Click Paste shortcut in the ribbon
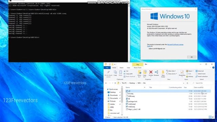This screenshot has width=217, height=122. pyautogui.click(x=129, y=77)
